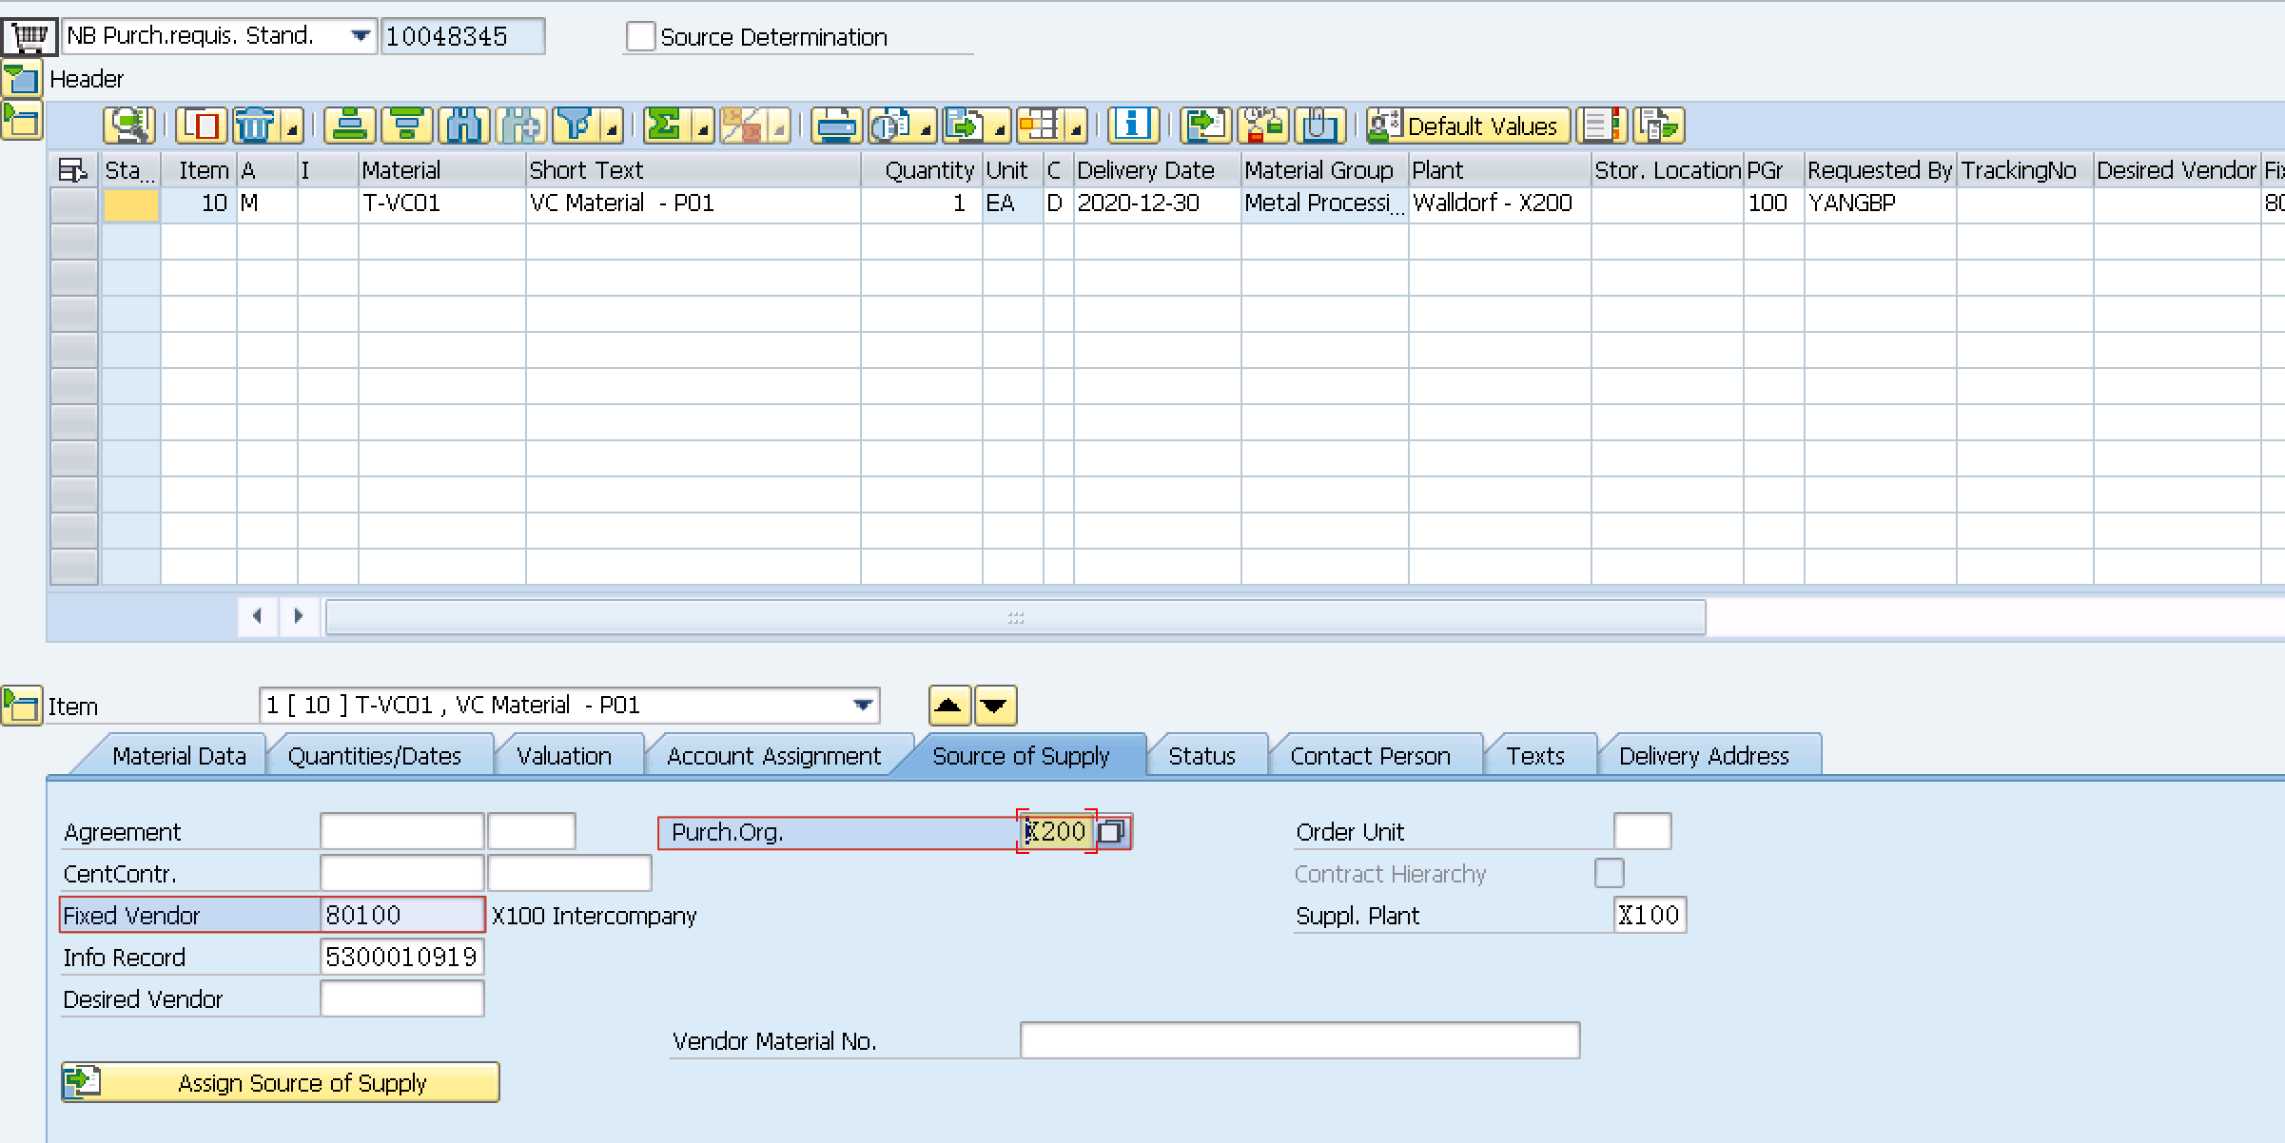Calculate totals with the sigma icon
2285x1143 pixels.
(663, 125)
